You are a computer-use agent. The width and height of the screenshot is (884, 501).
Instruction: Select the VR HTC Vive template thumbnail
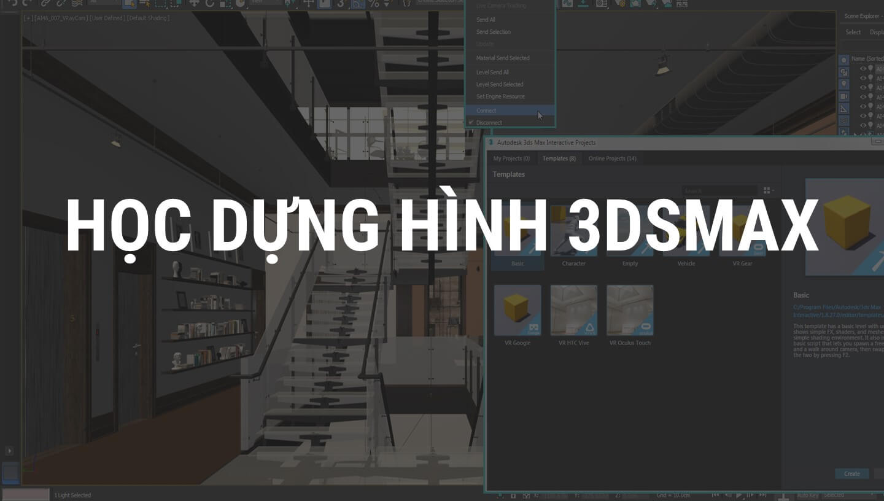[573, 310]
